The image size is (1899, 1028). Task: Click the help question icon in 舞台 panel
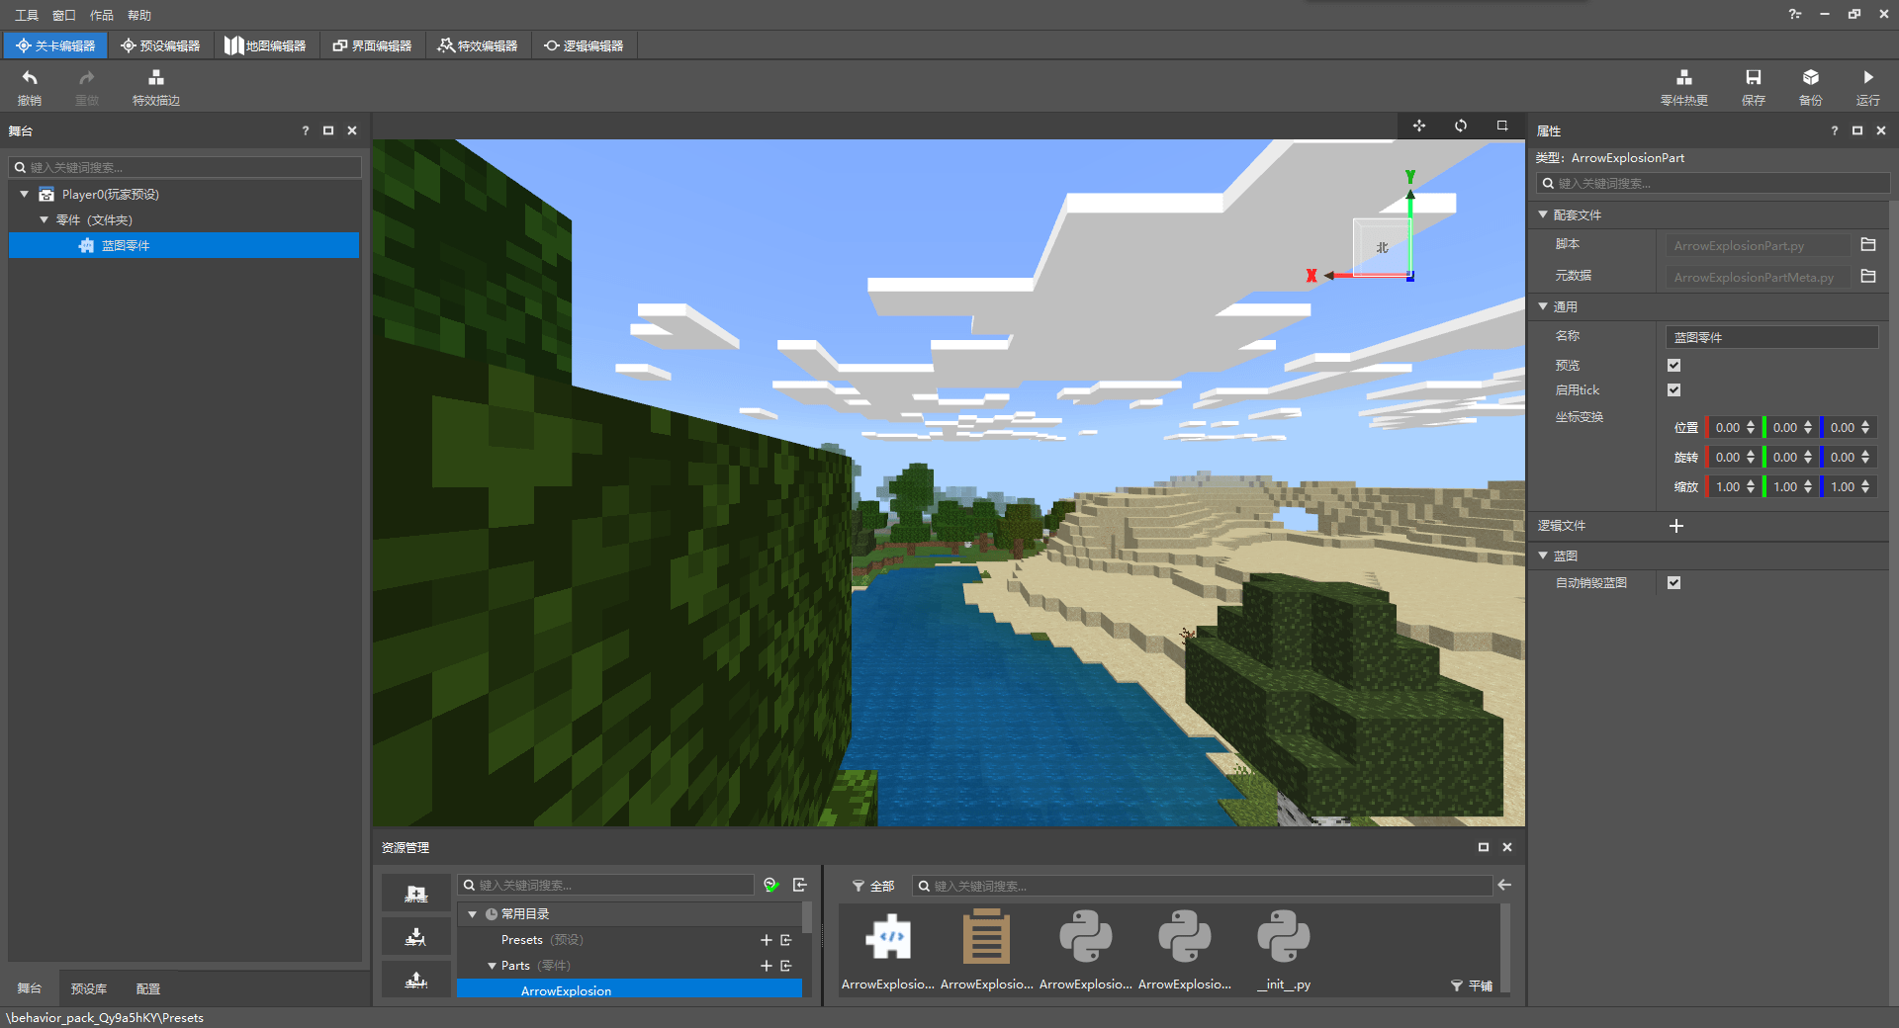coord(305,130)
